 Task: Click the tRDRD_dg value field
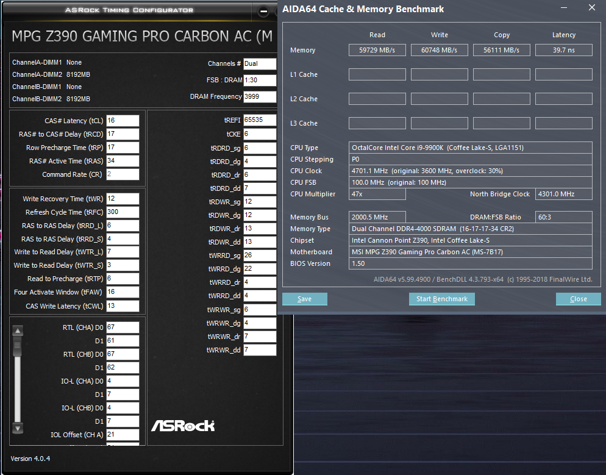tap(260, 161)
